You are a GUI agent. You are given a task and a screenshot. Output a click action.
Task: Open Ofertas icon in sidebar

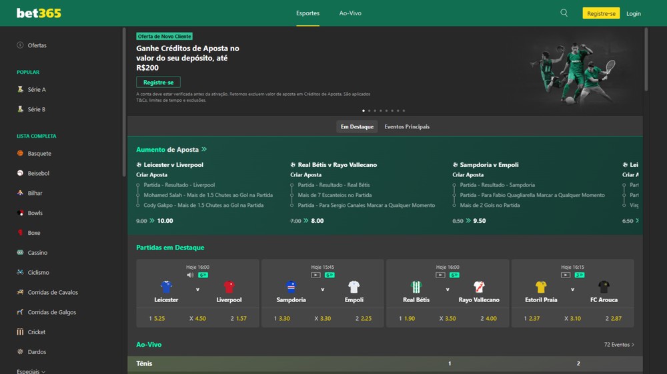pos(20,45)
